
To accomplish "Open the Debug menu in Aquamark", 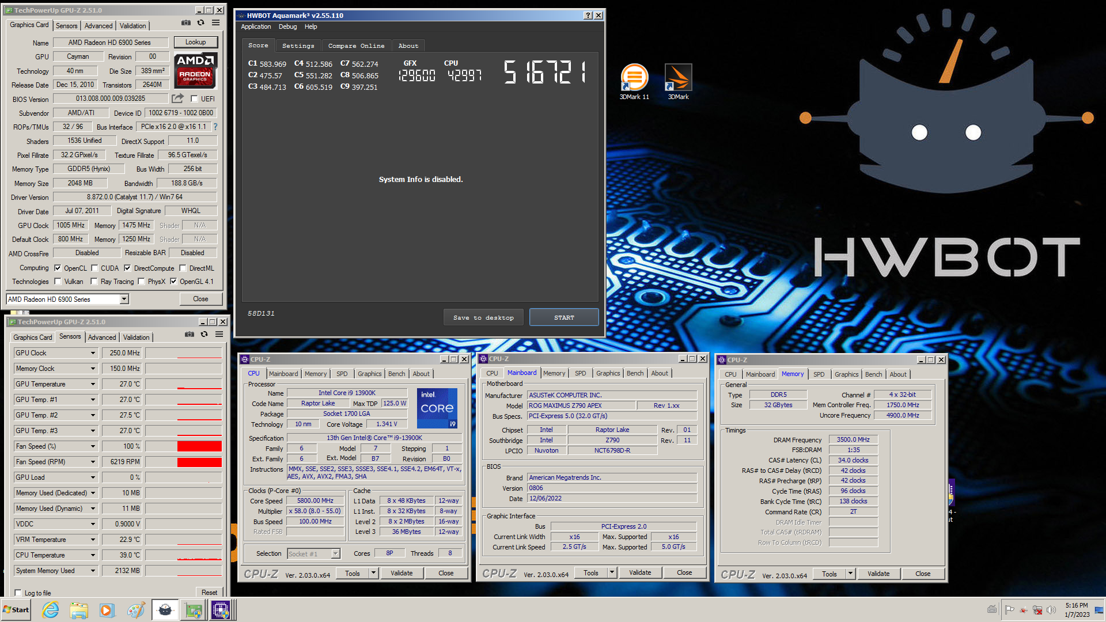I will (287, 26).
